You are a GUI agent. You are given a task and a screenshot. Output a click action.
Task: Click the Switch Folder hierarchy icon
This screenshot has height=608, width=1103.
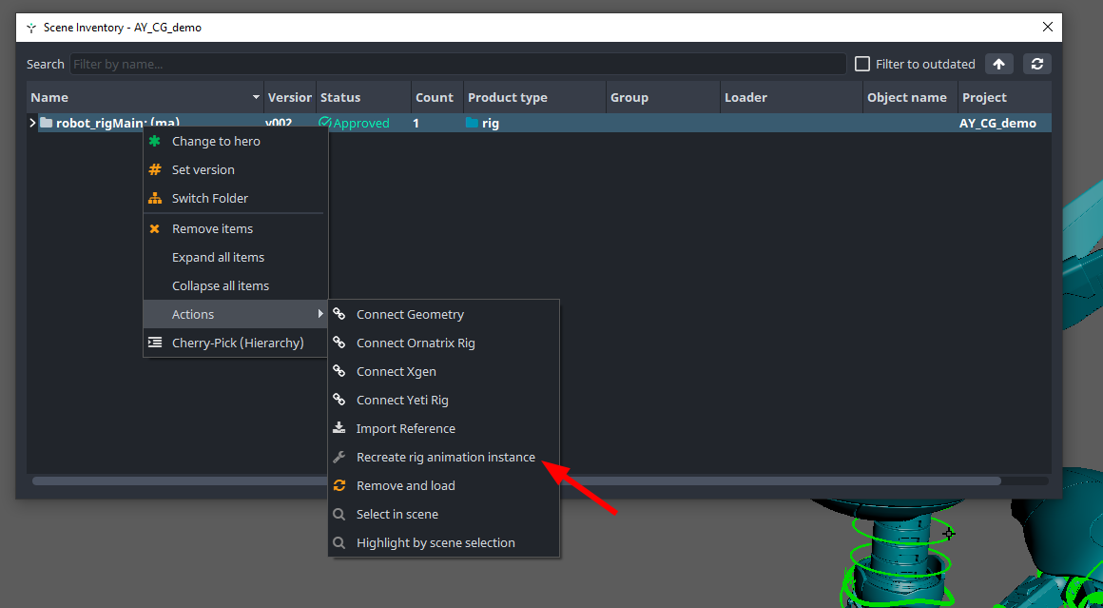coord(155,198)
